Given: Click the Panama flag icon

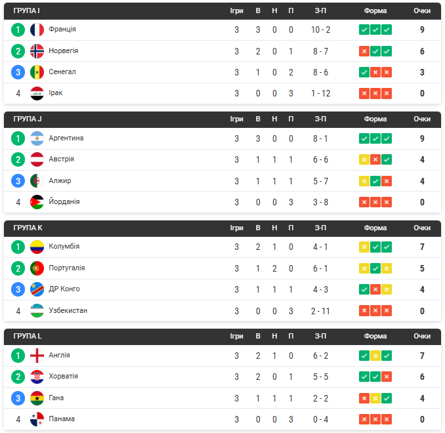Looking at the screenshot, I should coord(37,419).
